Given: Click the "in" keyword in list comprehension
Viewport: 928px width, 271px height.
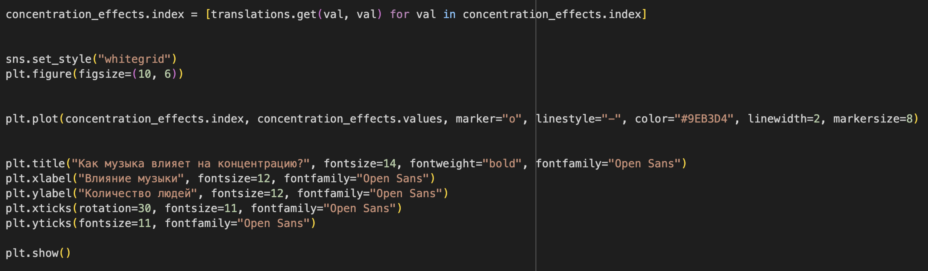Looking at the screenshot, I should click(449, 14).
